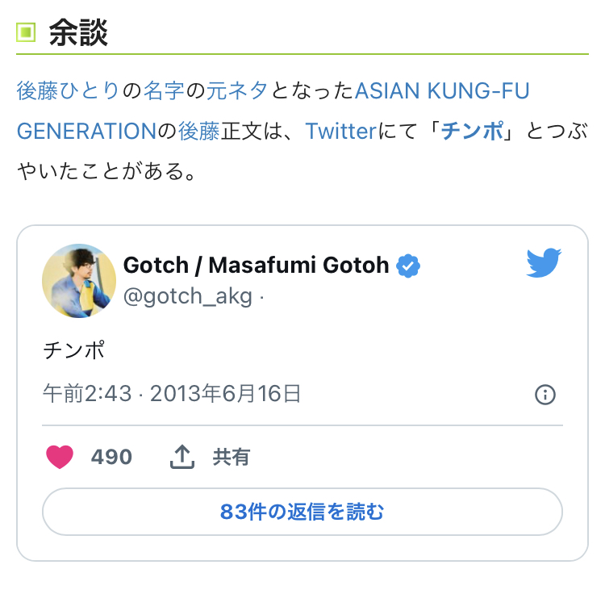Click the tweet timestamp 午前2:43 2013年6月16日
This screenshot has width=605, height=590.
tap(172, 394)
